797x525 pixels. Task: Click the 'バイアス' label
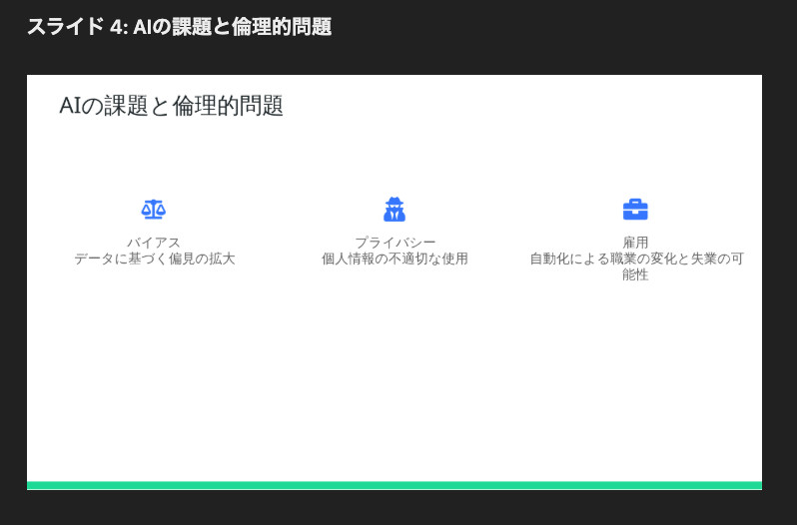point(154,243)
